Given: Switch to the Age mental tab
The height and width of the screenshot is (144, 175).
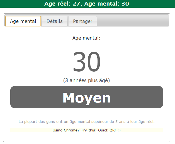Looking at the screenshot, I should pos(23,21).
